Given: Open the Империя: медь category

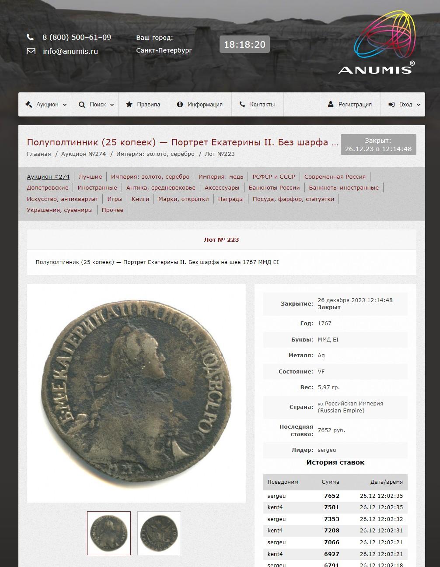Looking at the screenshot, I should pyautogui.click(x=221, y=176).
